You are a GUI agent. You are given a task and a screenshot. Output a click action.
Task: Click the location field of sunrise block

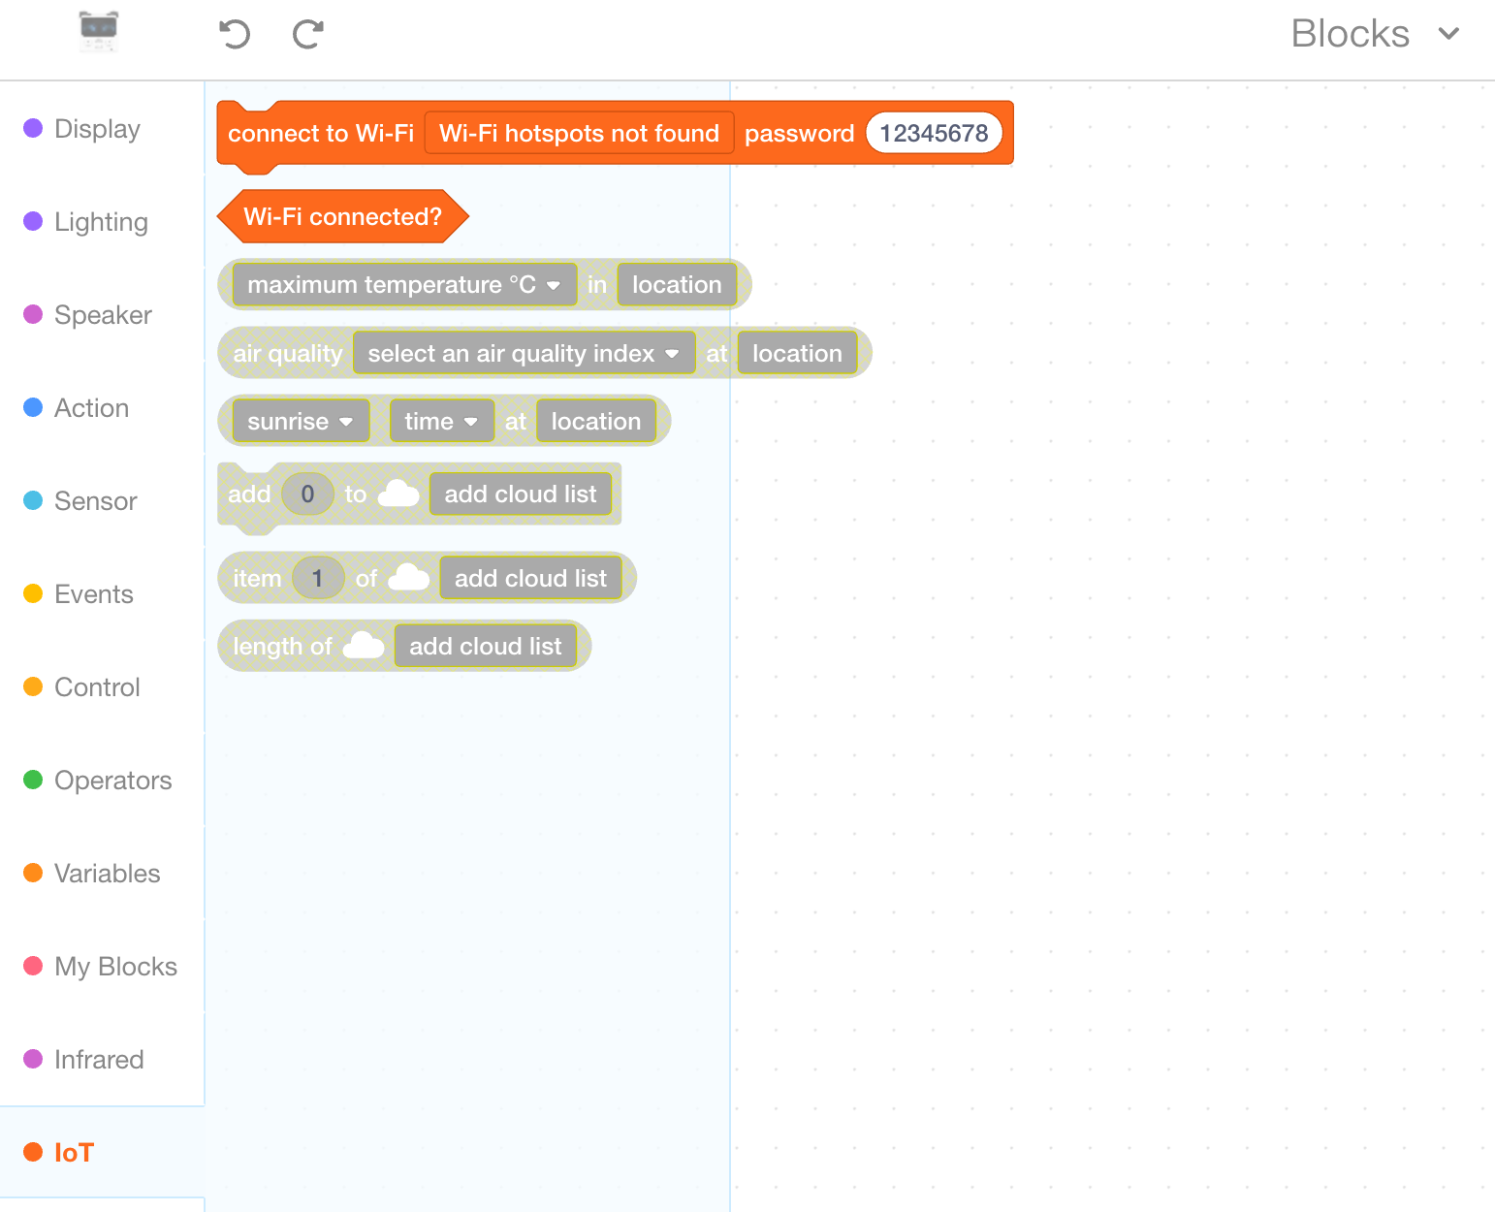click(x=596, y=422)
